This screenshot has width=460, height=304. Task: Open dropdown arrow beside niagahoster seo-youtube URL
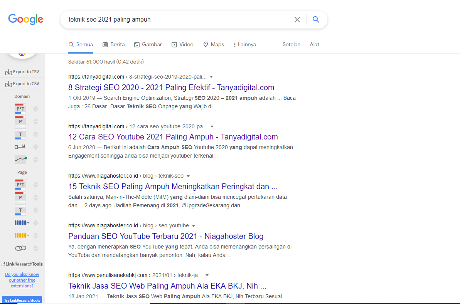194,226
